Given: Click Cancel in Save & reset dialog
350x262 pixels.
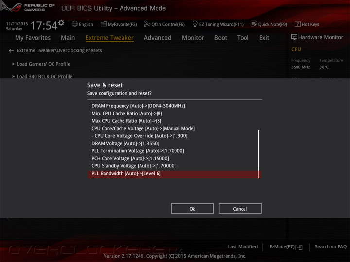Looking at the screenshot, I should click(x=240, y=209).
